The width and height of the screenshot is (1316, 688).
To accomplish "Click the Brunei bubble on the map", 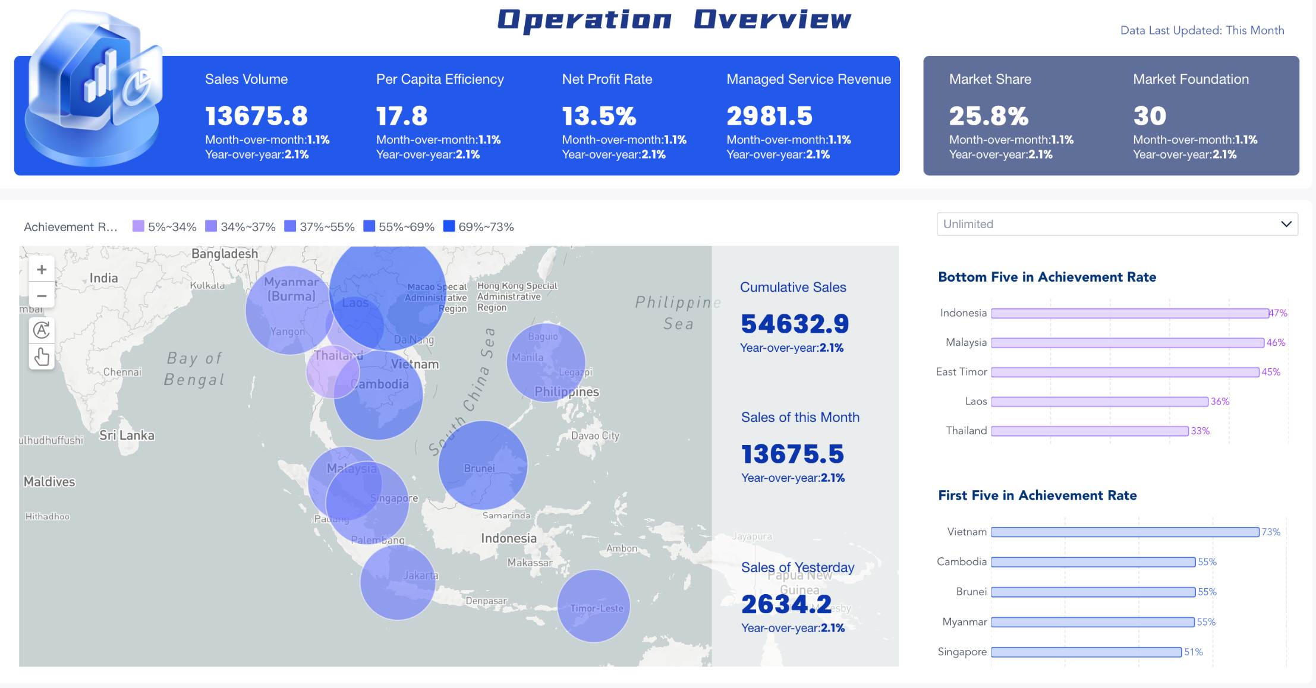I will [x=483, y=465].
